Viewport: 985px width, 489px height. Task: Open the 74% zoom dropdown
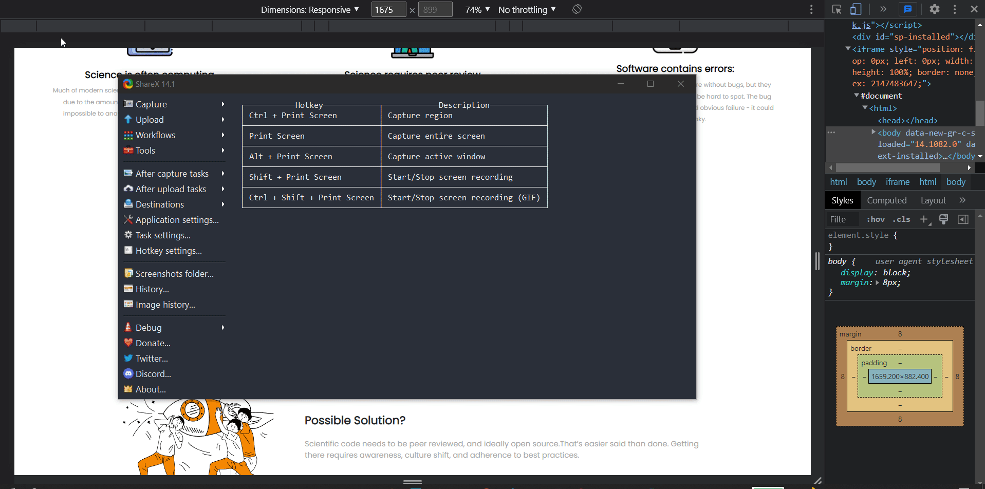[477, 10]
